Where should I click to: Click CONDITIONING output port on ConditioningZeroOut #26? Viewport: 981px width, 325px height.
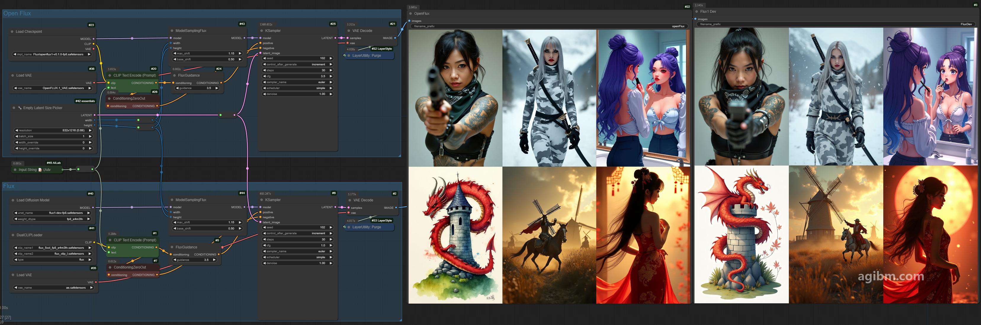(157, 106)
